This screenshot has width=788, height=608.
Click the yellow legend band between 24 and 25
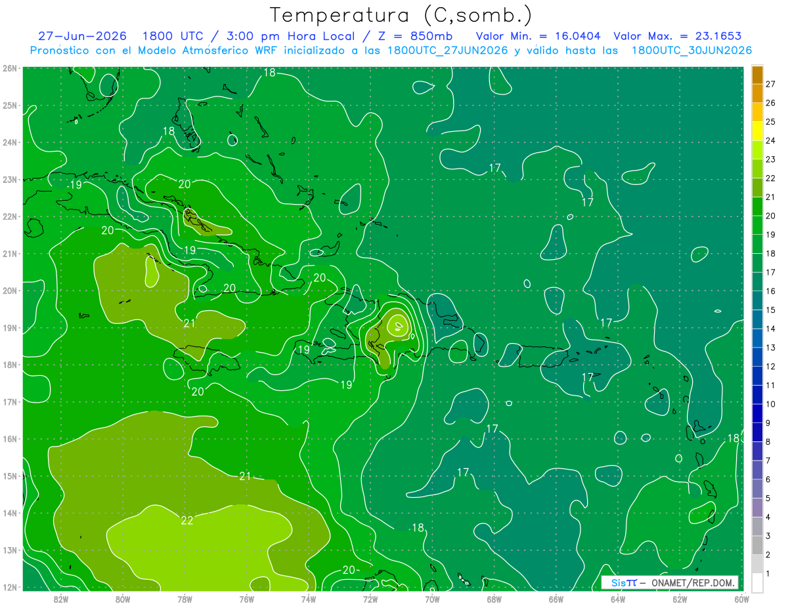coord(757,131)
